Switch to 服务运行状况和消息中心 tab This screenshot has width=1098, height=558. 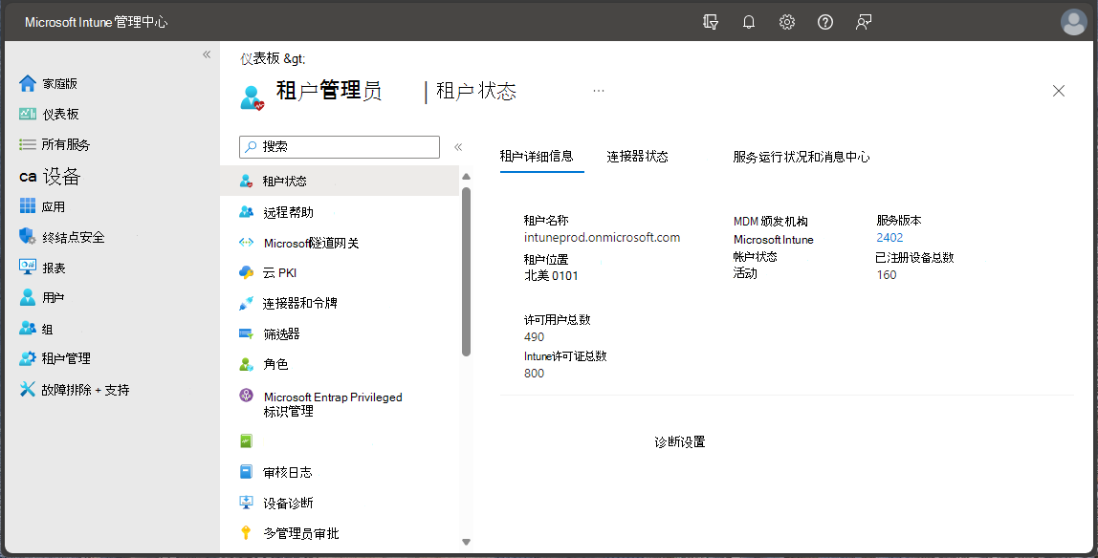802,158
